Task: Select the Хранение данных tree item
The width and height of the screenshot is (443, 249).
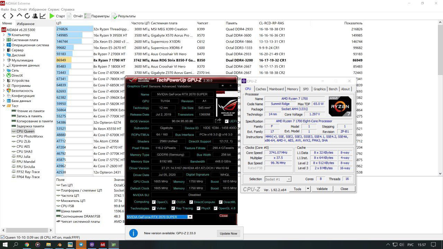Action: [25, 65]
